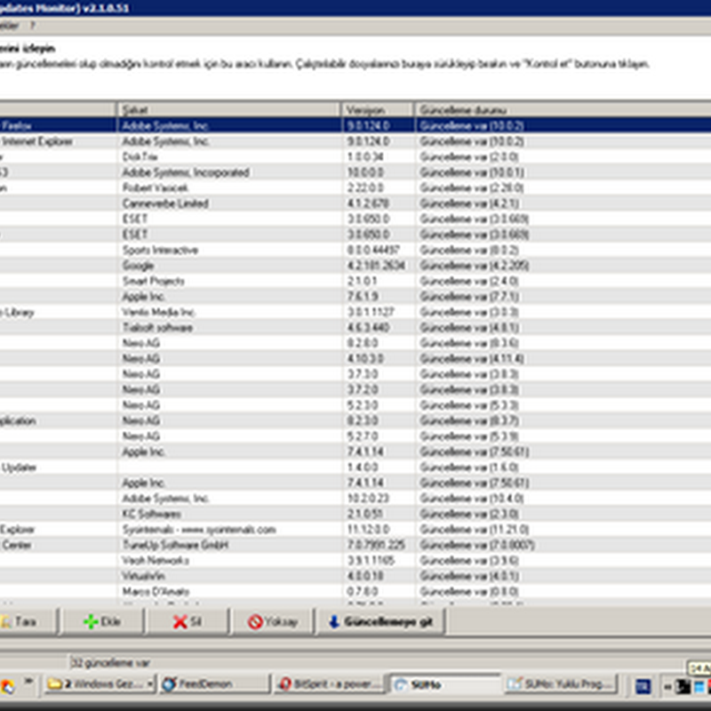Click version 7.0.7991.225 cell

pyautogui.click(x=378, y=545)
